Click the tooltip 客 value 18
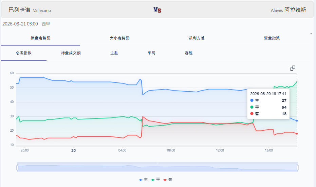This screenshot has height=187, width=316. coord(284,114)
